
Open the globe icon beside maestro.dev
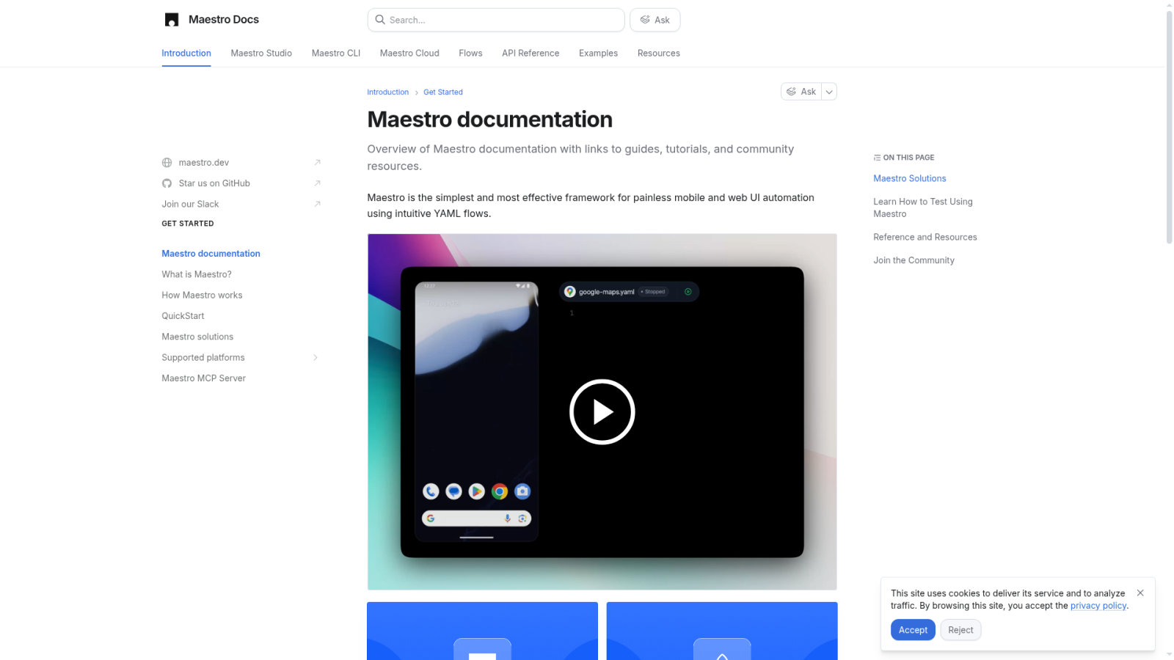[167, 163]
